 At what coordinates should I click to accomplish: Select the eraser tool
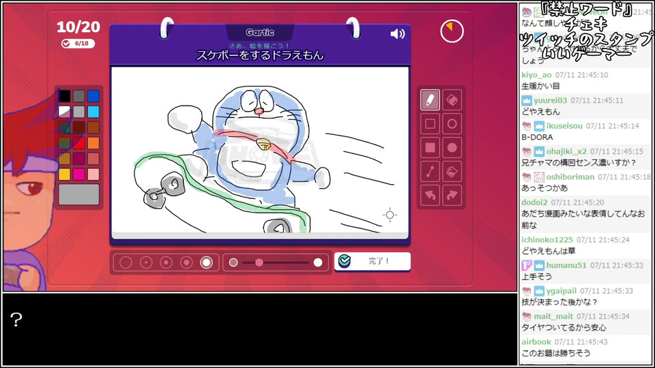[x=452, y=99]
